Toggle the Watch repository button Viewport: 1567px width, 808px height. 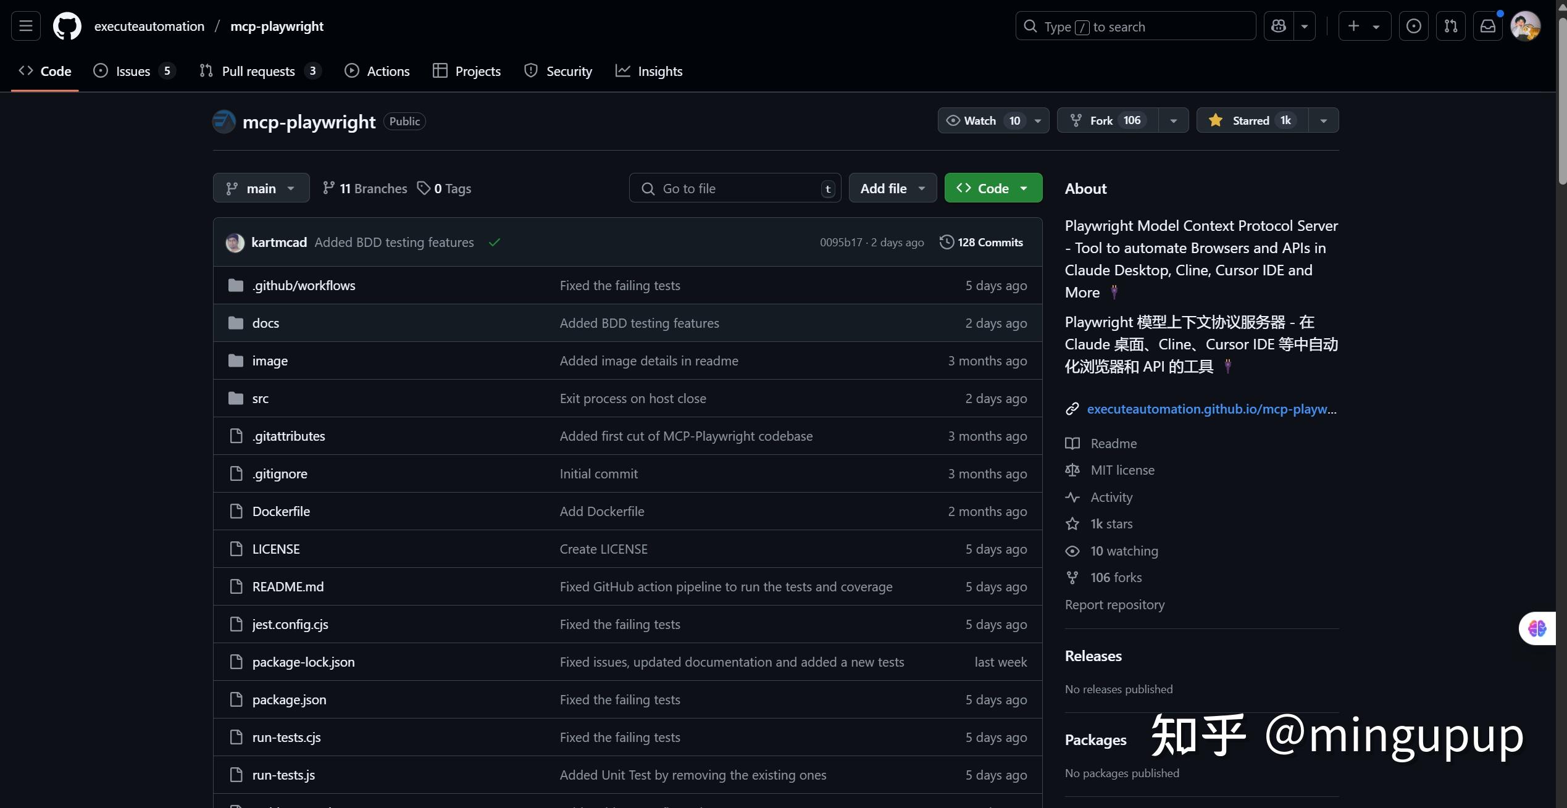[x=980, y=120]
